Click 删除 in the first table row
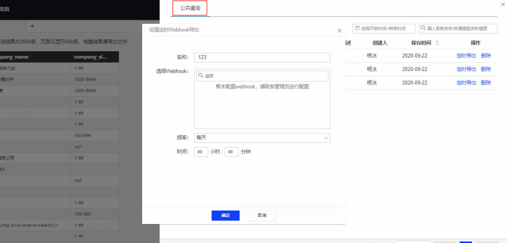514x243 pixels. (x=486, y=56)
